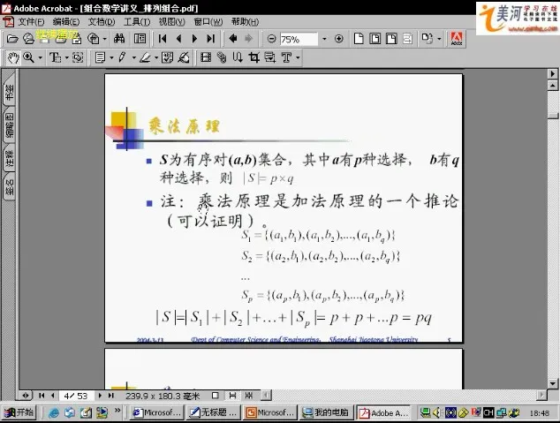Select the Crop tool
The image size is (560, 423).
tap(254, 57)
